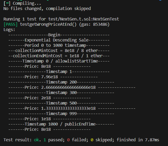The width and height of the screenshot is (168, 146).
Task: Click the Logs: heading
Action: 9,30
